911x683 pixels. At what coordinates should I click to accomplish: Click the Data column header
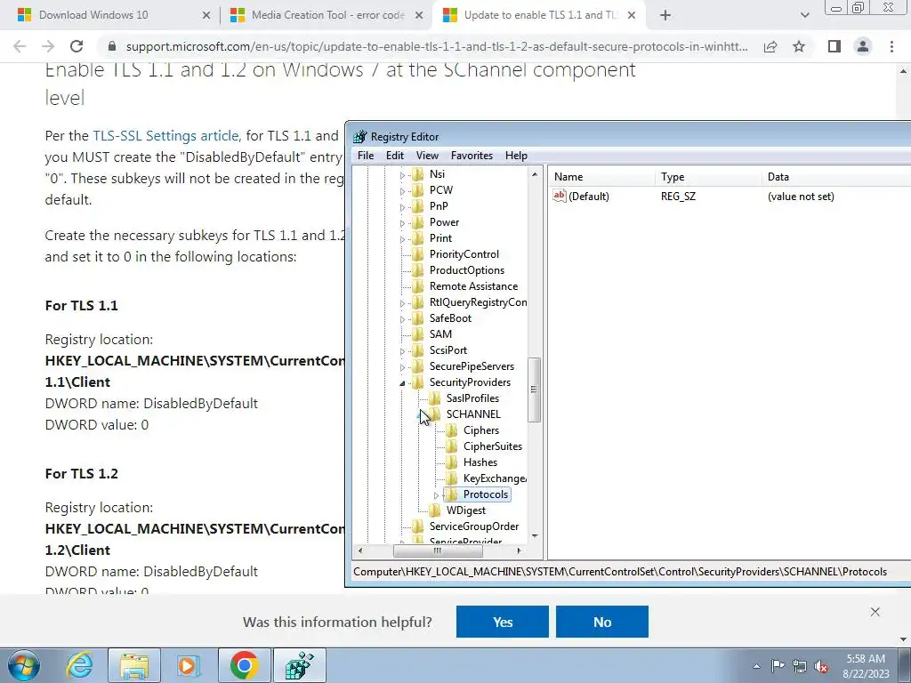click(836, 177)
